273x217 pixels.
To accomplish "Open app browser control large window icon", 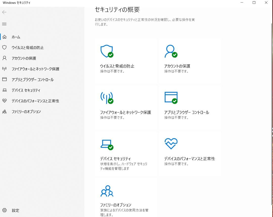I will (x=171, y=98).
